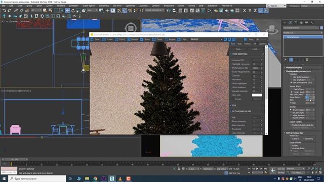Viewport: 324px width, 182px height.
Task: Click the Region button in VFB
Action: [170, 39]
